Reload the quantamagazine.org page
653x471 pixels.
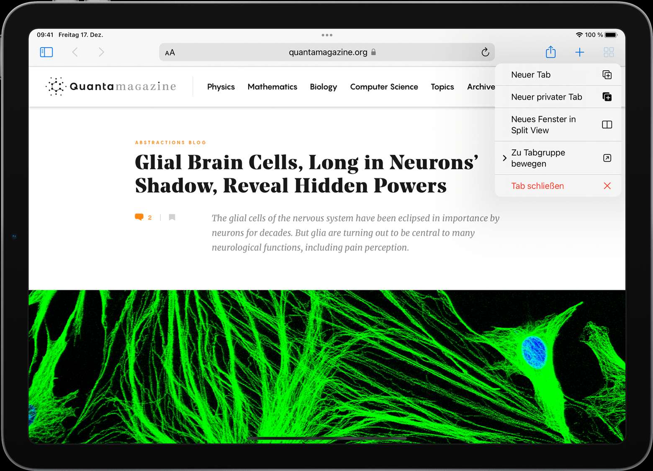click(485, 52)
